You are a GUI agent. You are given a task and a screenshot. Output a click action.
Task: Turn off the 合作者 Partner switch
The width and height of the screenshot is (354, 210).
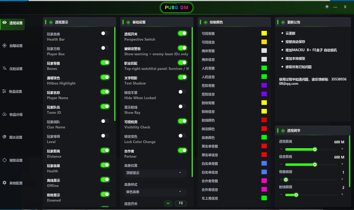pos(182,151)
